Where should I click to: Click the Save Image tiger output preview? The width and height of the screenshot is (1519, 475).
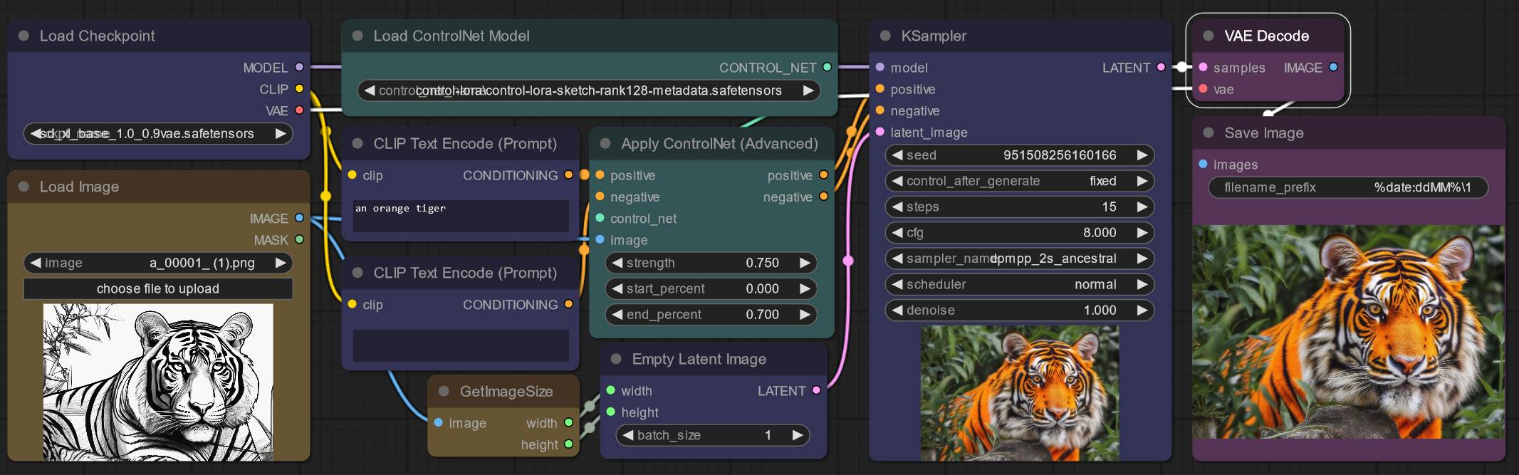[1348, 332]
